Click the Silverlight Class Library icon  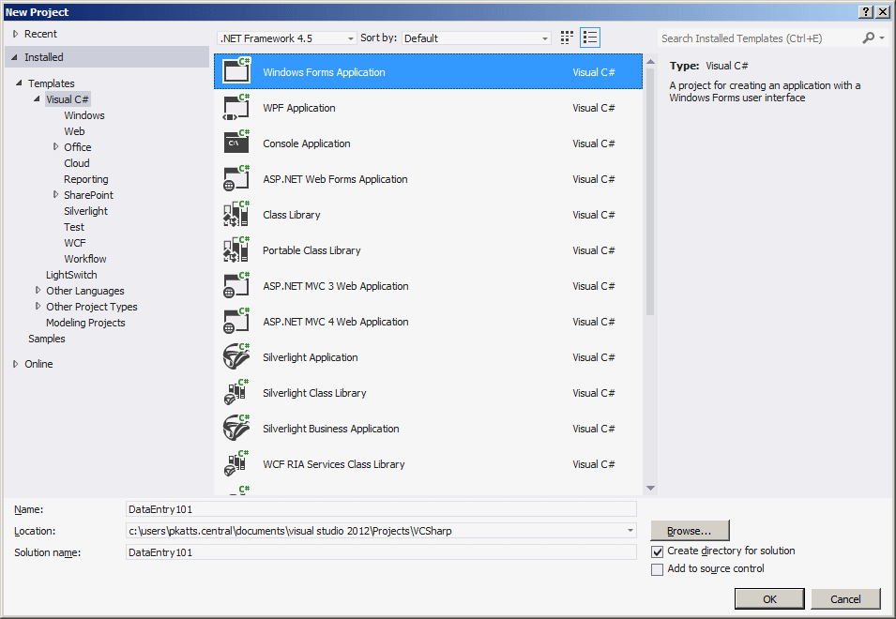point(236,393)
